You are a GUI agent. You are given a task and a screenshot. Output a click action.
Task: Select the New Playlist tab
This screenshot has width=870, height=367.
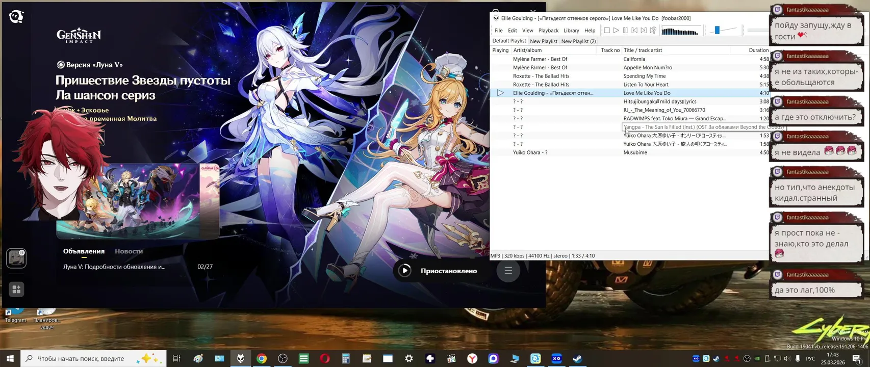(x=544, y=41)
